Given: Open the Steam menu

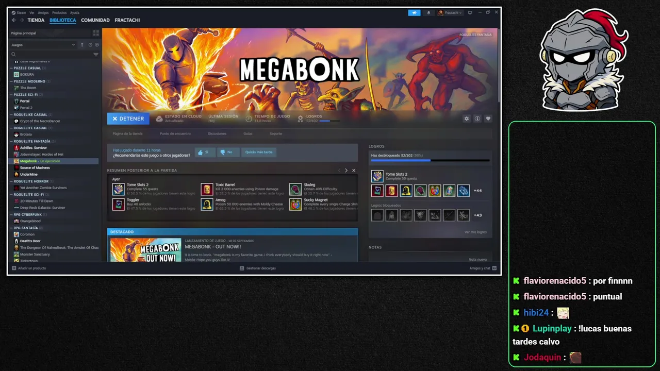Looking at the screenshot, I should click(21, 12).
